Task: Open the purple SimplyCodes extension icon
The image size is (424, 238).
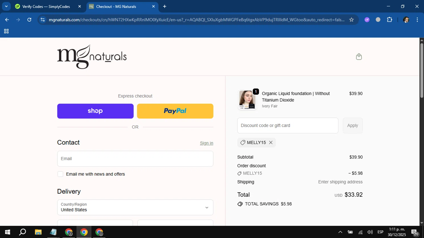Action: pyautogui.click(x=367, y=20)
